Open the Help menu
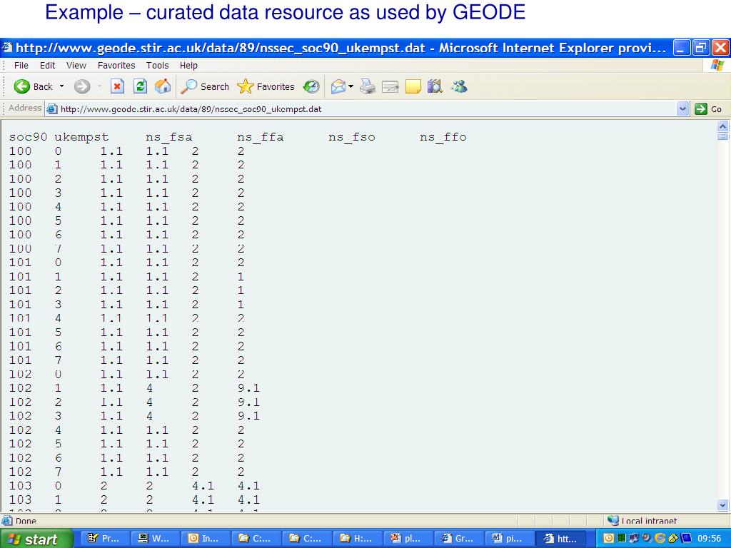Screen dimensions: 731x548 point(188,65)
